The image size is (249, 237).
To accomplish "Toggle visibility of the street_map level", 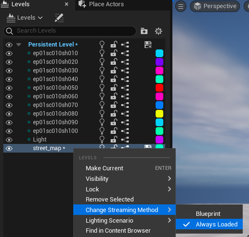I will coord(9,148).
